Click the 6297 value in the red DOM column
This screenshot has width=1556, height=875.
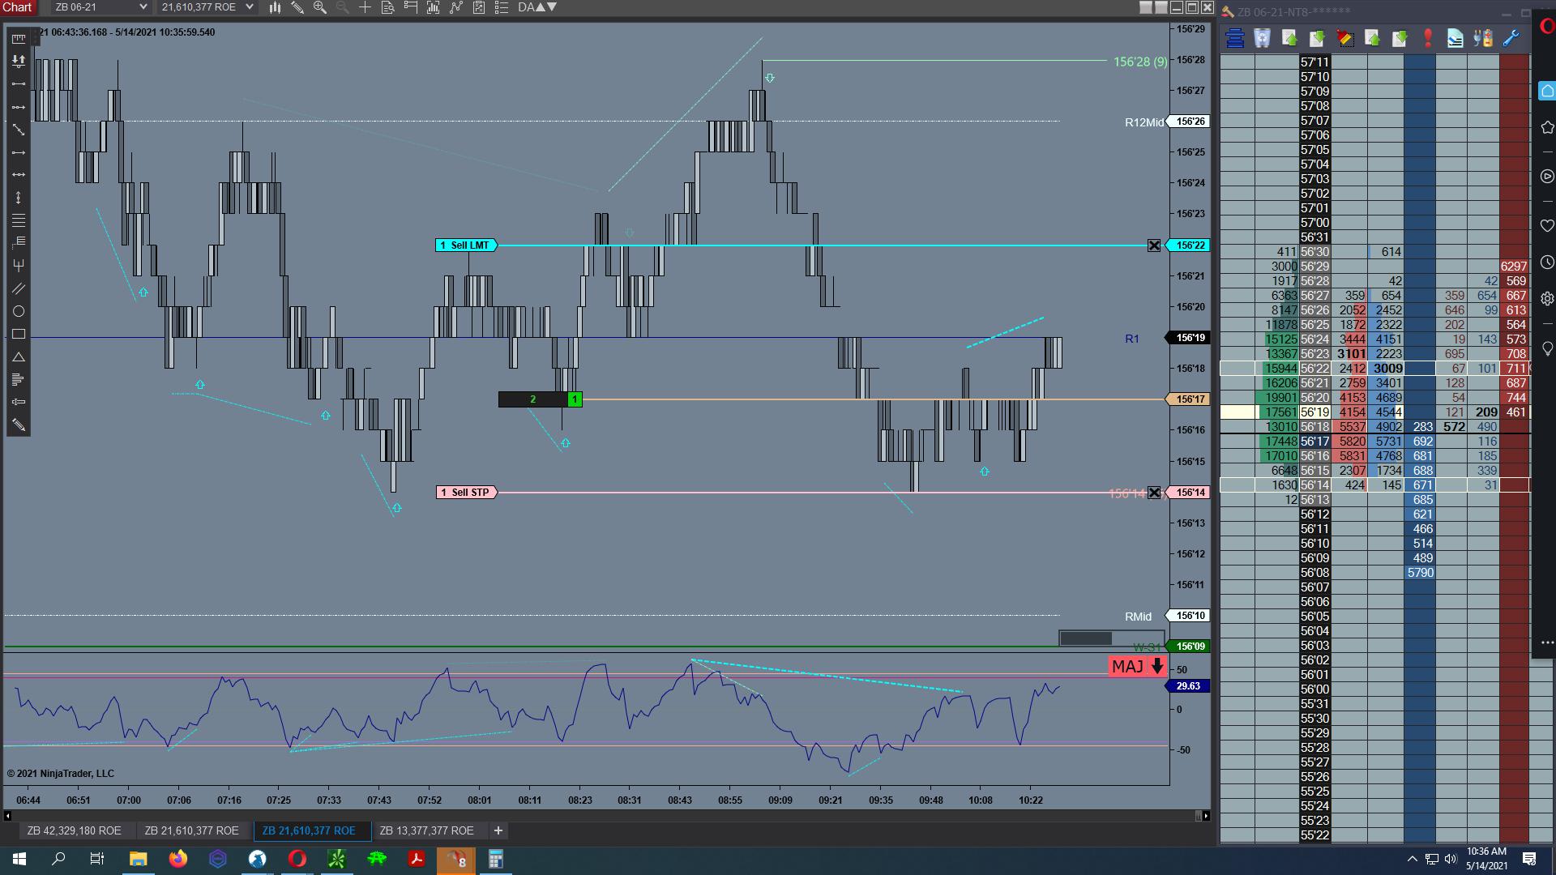coord(1514,267)
